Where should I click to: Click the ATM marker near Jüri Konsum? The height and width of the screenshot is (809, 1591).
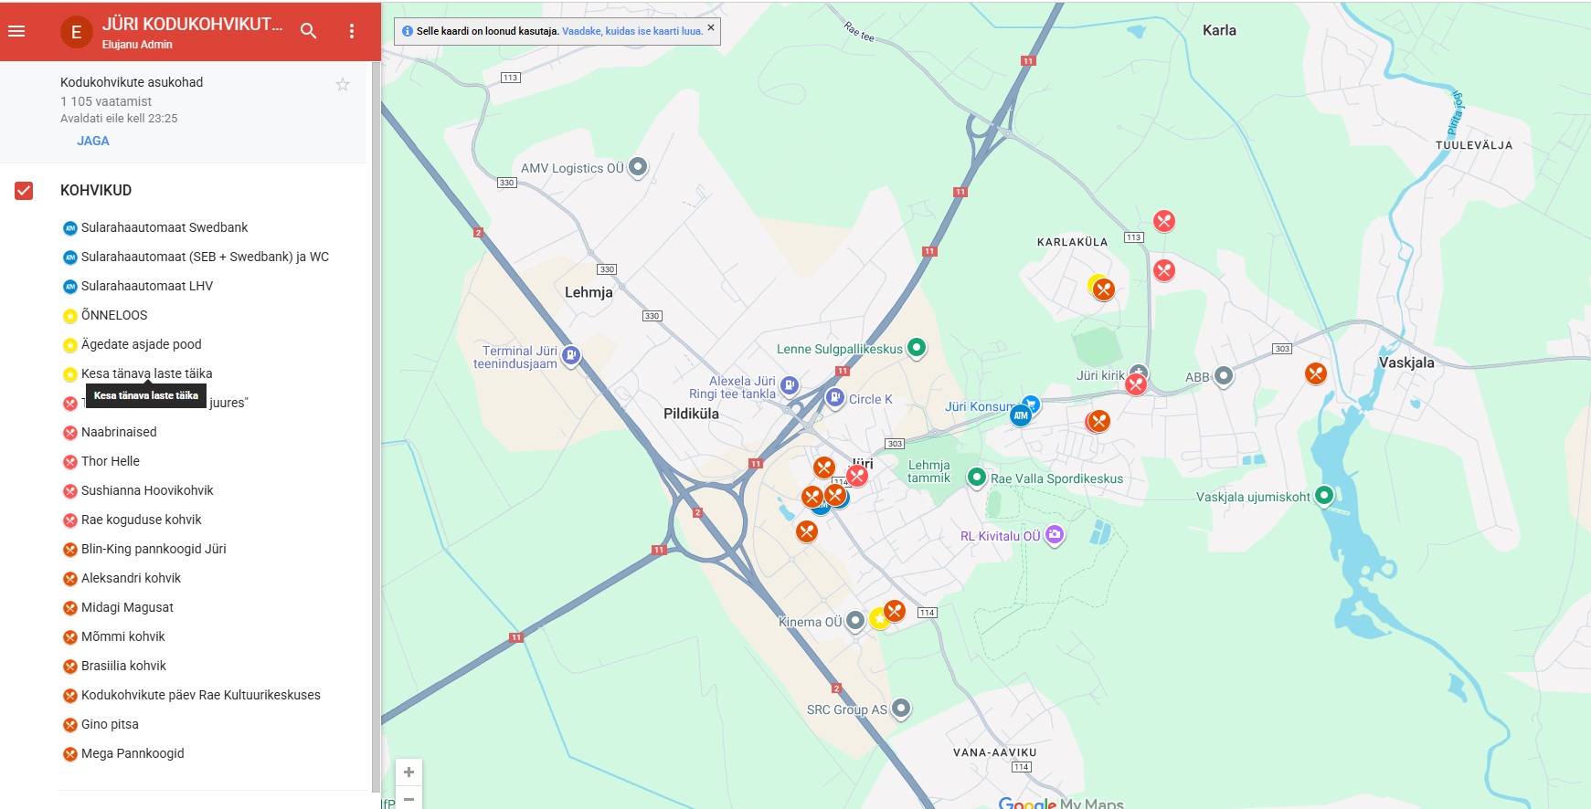(1021, 415)
